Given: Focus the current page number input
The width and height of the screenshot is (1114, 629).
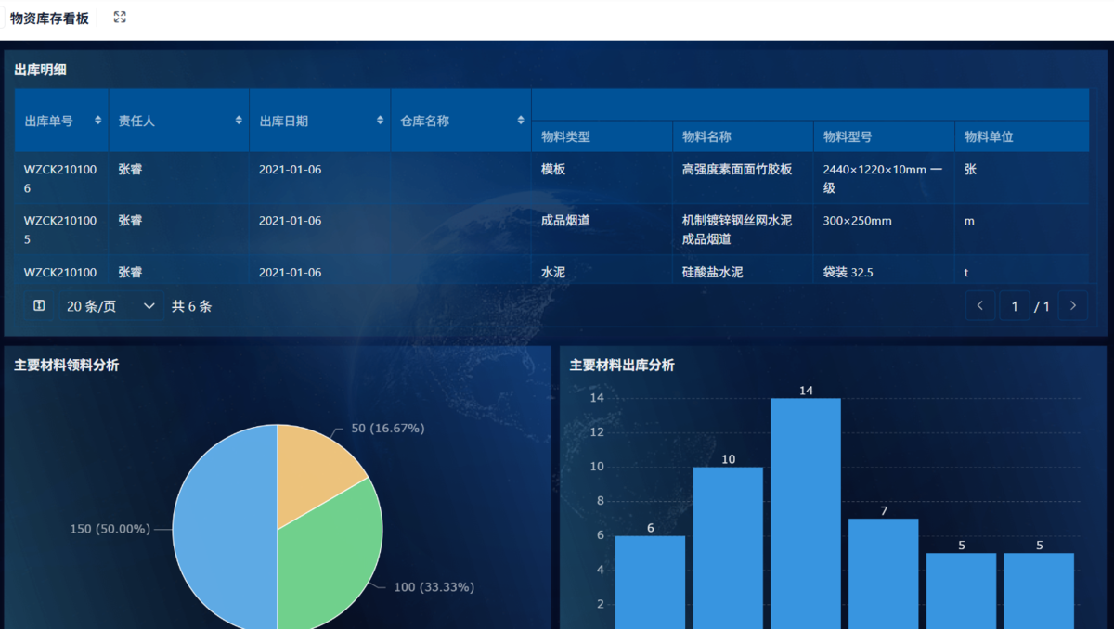Looking at the screenshot, I should pos(1015,305).
